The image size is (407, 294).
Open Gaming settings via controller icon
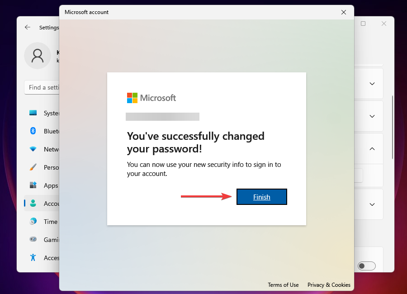point(33,239)
